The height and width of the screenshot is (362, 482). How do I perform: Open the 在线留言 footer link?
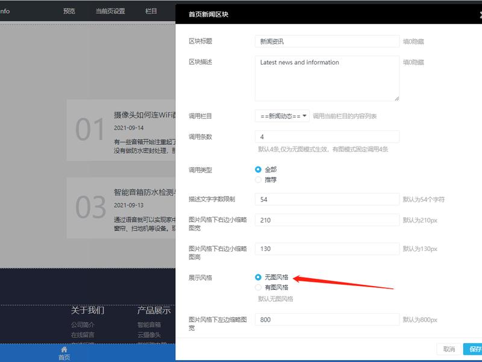coord(83,335)
